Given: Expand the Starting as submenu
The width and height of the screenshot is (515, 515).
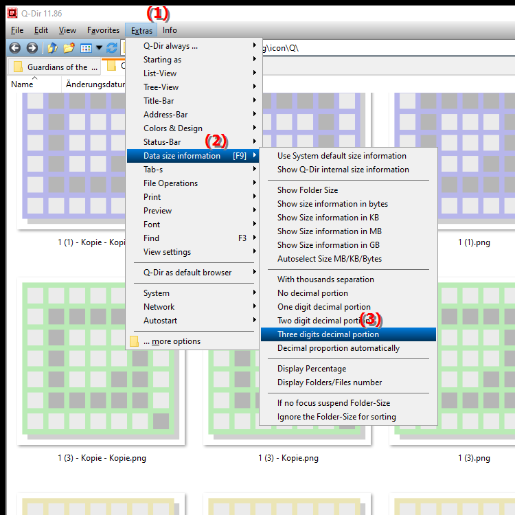Looking at the screenshot, I should tap(194, 60).
